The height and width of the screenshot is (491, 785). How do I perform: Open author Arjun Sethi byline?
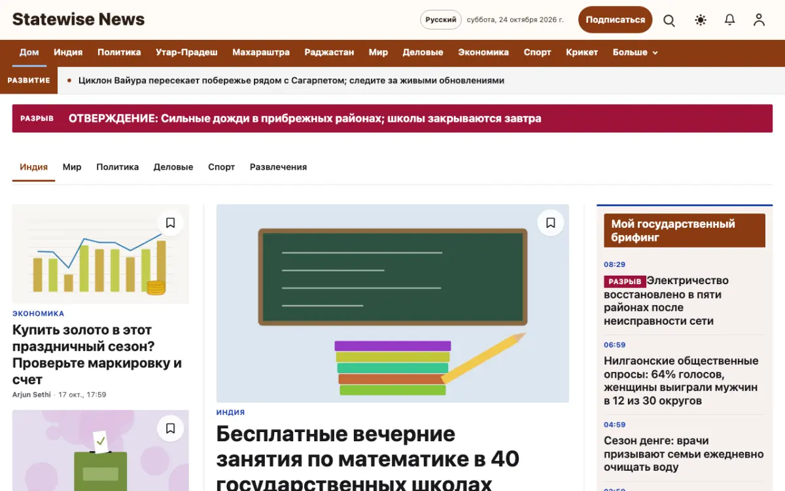click(32, 395)
